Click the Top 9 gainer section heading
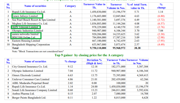Screen dimensions: 180x103 pos(89,55)
